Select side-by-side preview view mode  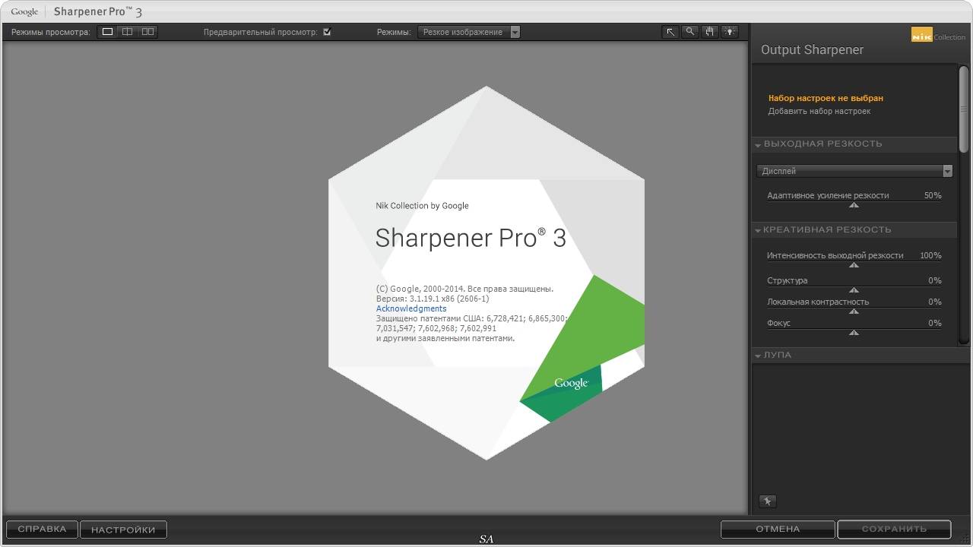point(147,32)
